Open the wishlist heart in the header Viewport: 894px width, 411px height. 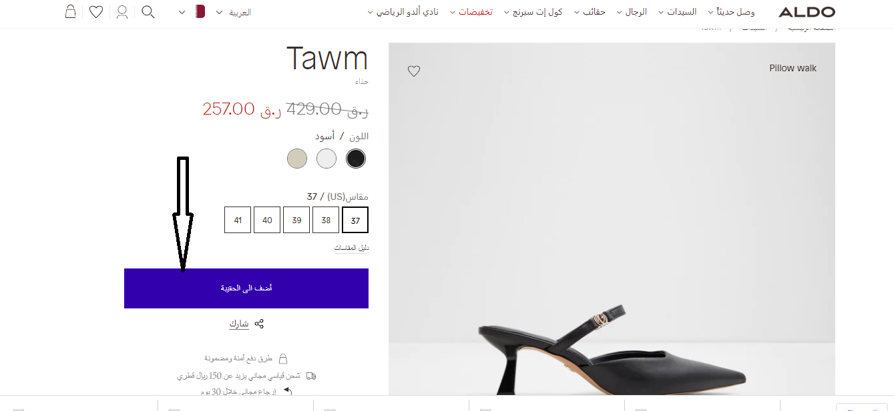pyautogui.click(x=96, y=12)
